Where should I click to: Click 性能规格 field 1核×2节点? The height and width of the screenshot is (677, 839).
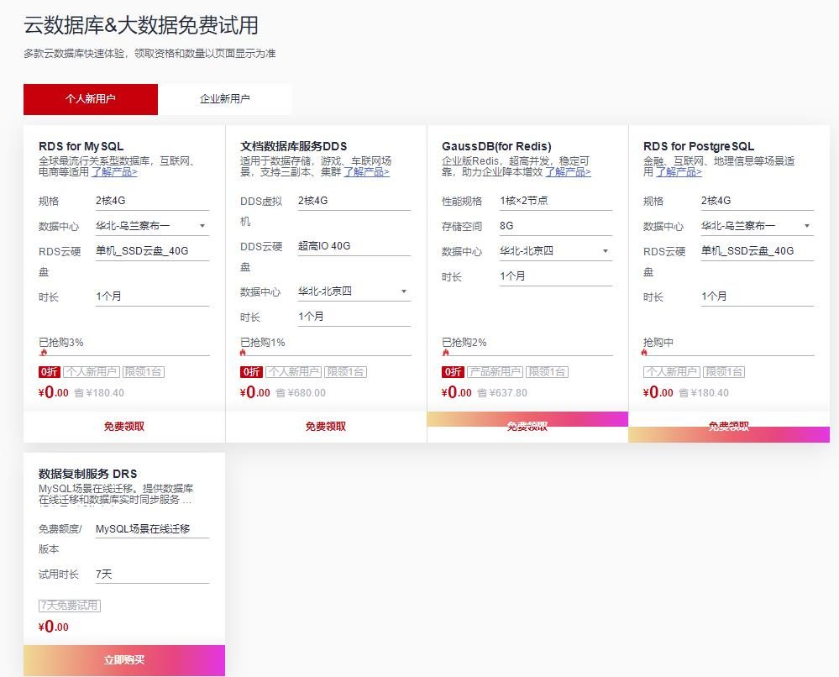pos(555,202)
